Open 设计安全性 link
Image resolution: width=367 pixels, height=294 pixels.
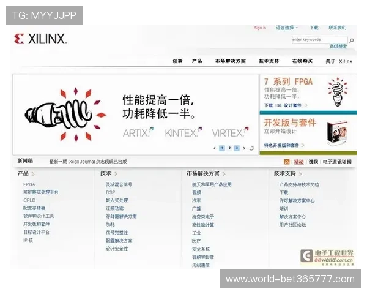click(117, 249)
